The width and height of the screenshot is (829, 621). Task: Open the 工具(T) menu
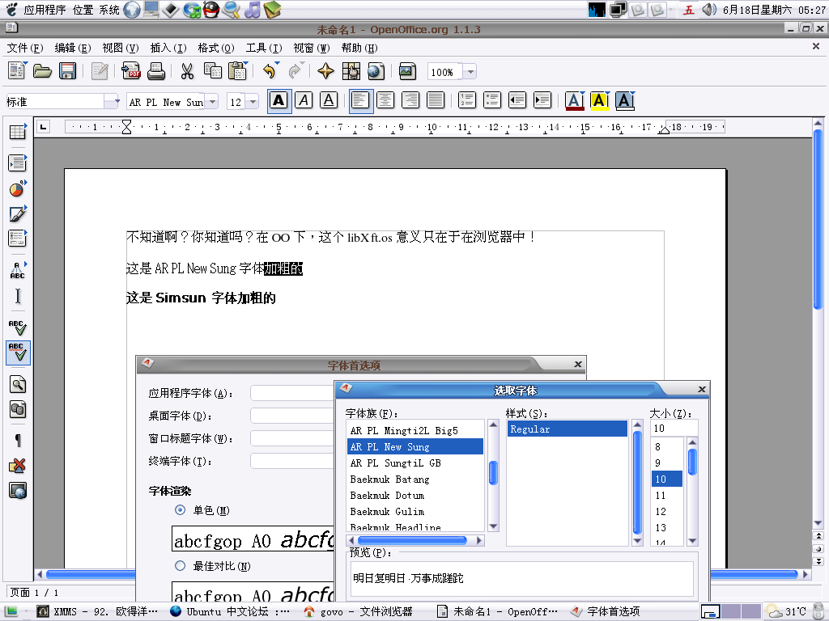(264, 48)
